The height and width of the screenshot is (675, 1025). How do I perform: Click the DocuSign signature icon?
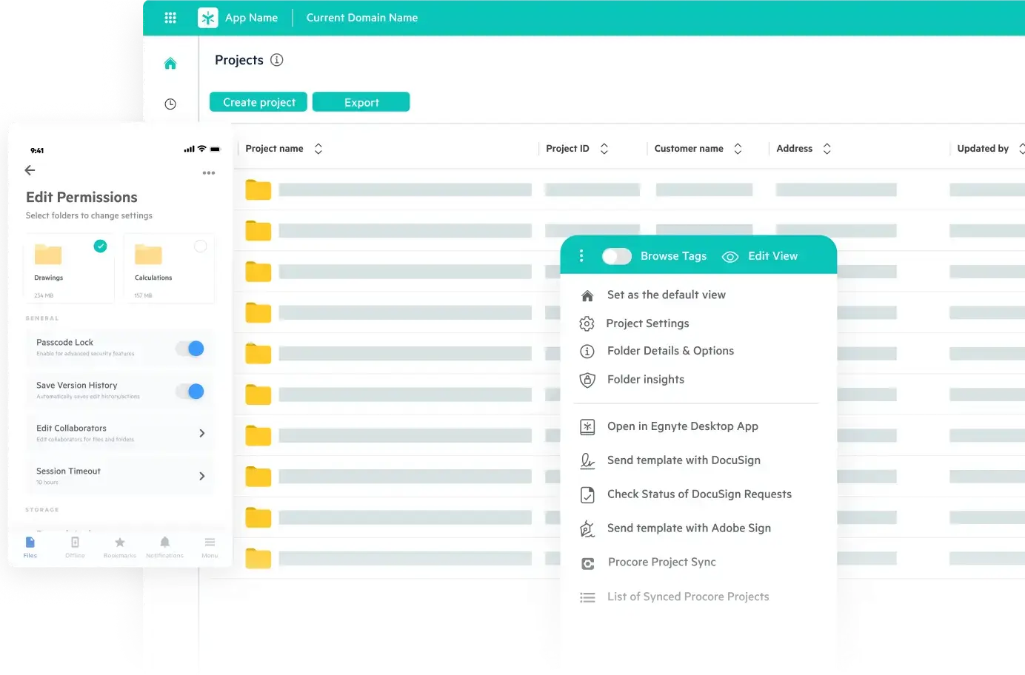point(587,461)
